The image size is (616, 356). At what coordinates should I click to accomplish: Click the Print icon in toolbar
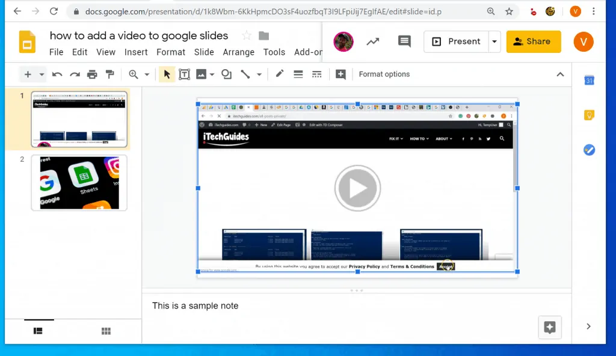point(92,75)
